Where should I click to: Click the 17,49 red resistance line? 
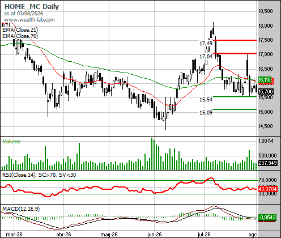point(234,40)
